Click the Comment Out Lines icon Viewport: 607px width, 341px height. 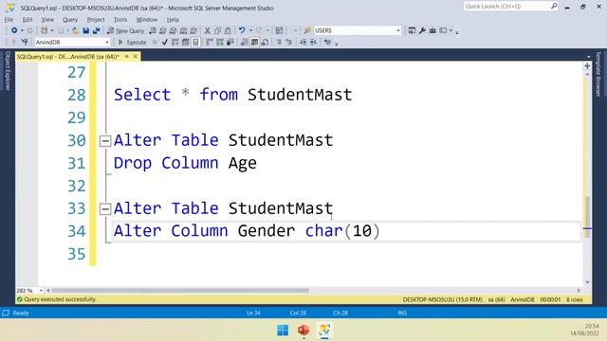point(279,42)
